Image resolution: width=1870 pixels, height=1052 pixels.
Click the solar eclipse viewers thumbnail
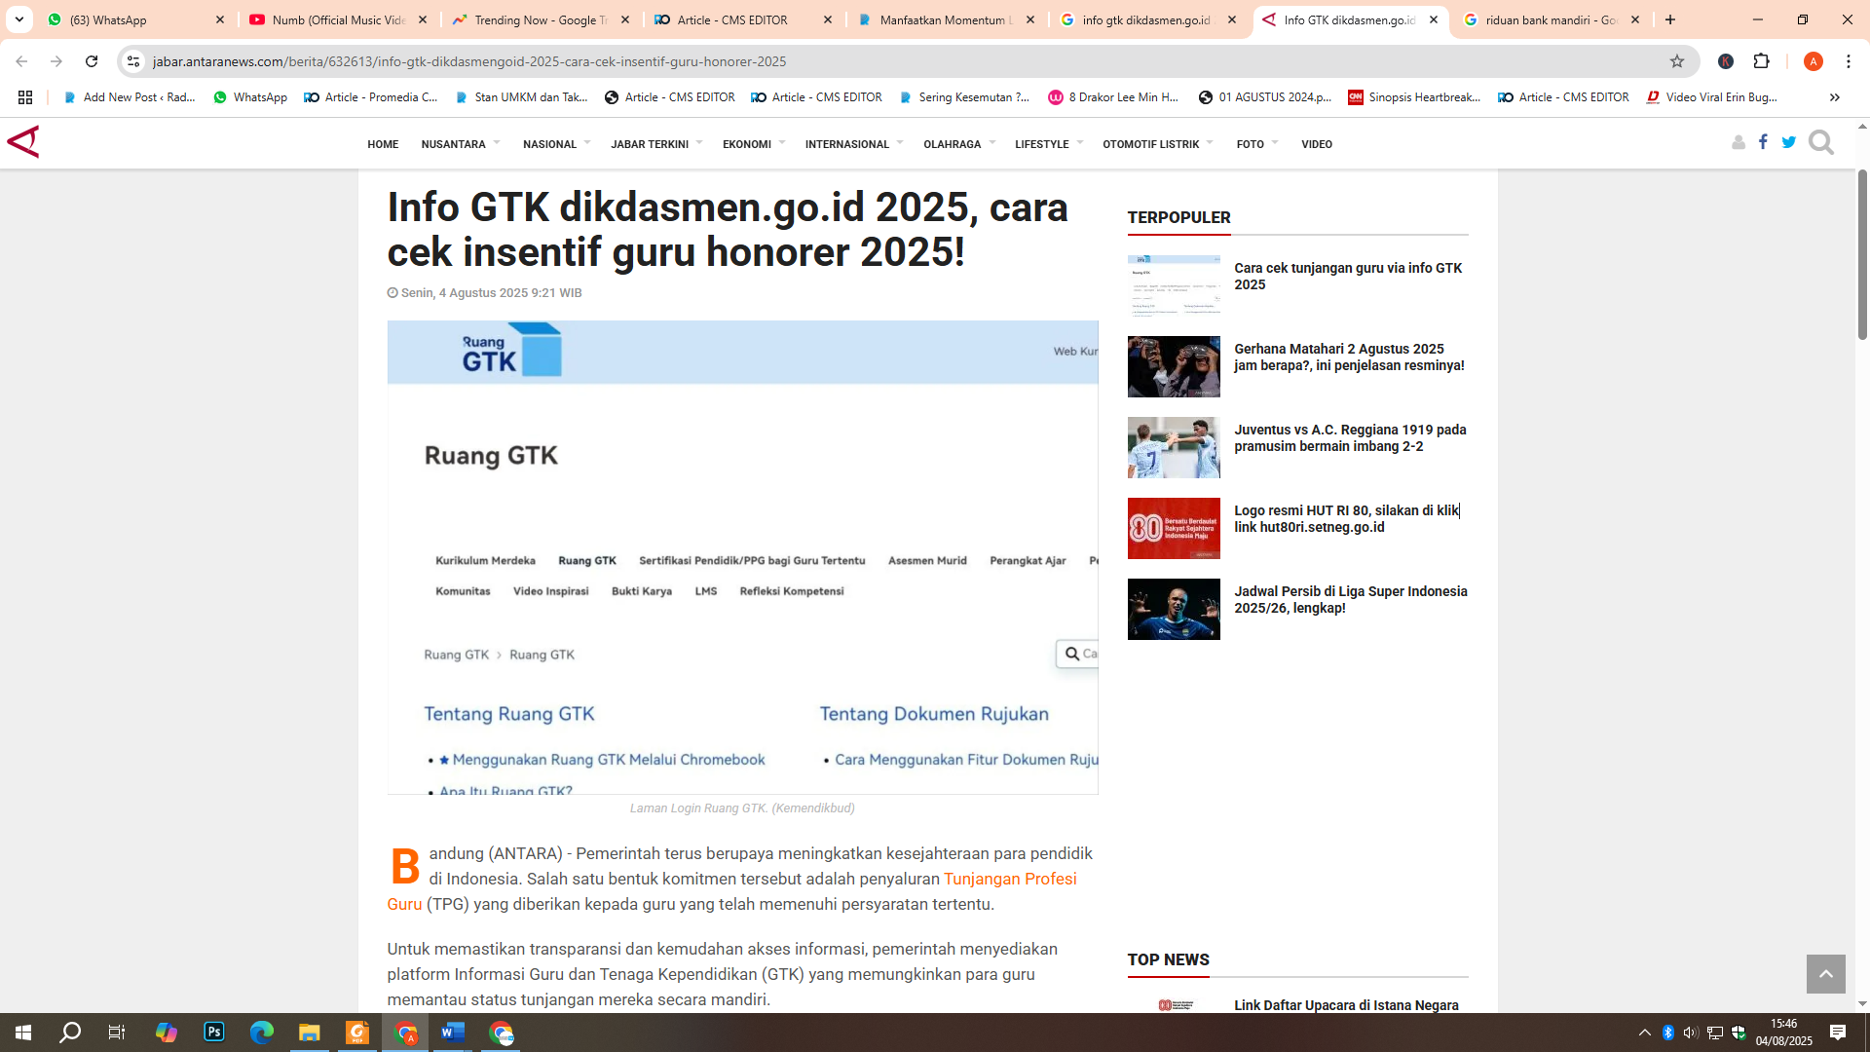tap(1174, 367)
